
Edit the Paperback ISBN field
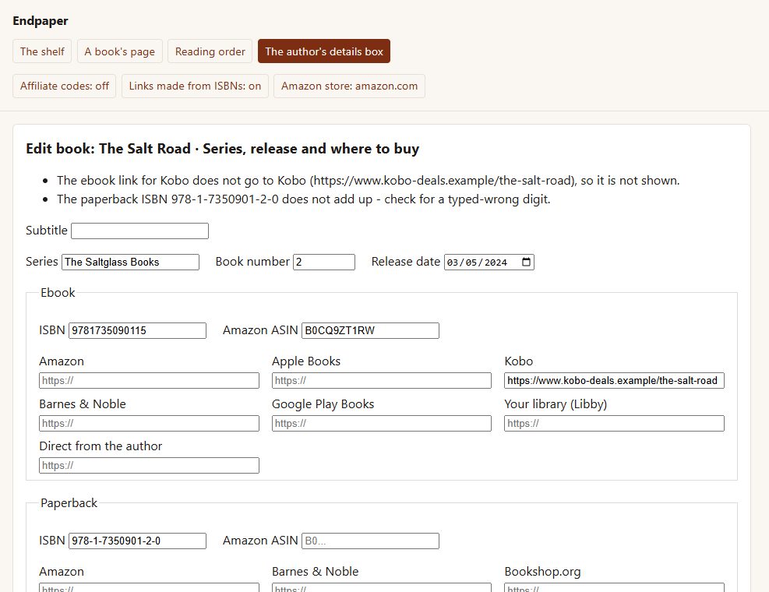pos(137,541)
